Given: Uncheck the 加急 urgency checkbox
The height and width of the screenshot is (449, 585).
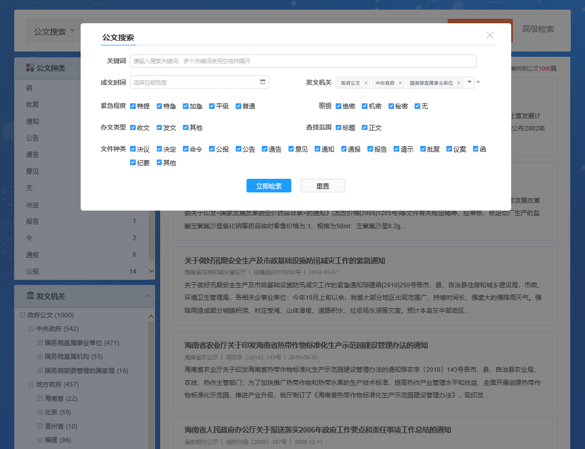Looking at the screenshot, I should pyautogui.click(x=185, y=106).
